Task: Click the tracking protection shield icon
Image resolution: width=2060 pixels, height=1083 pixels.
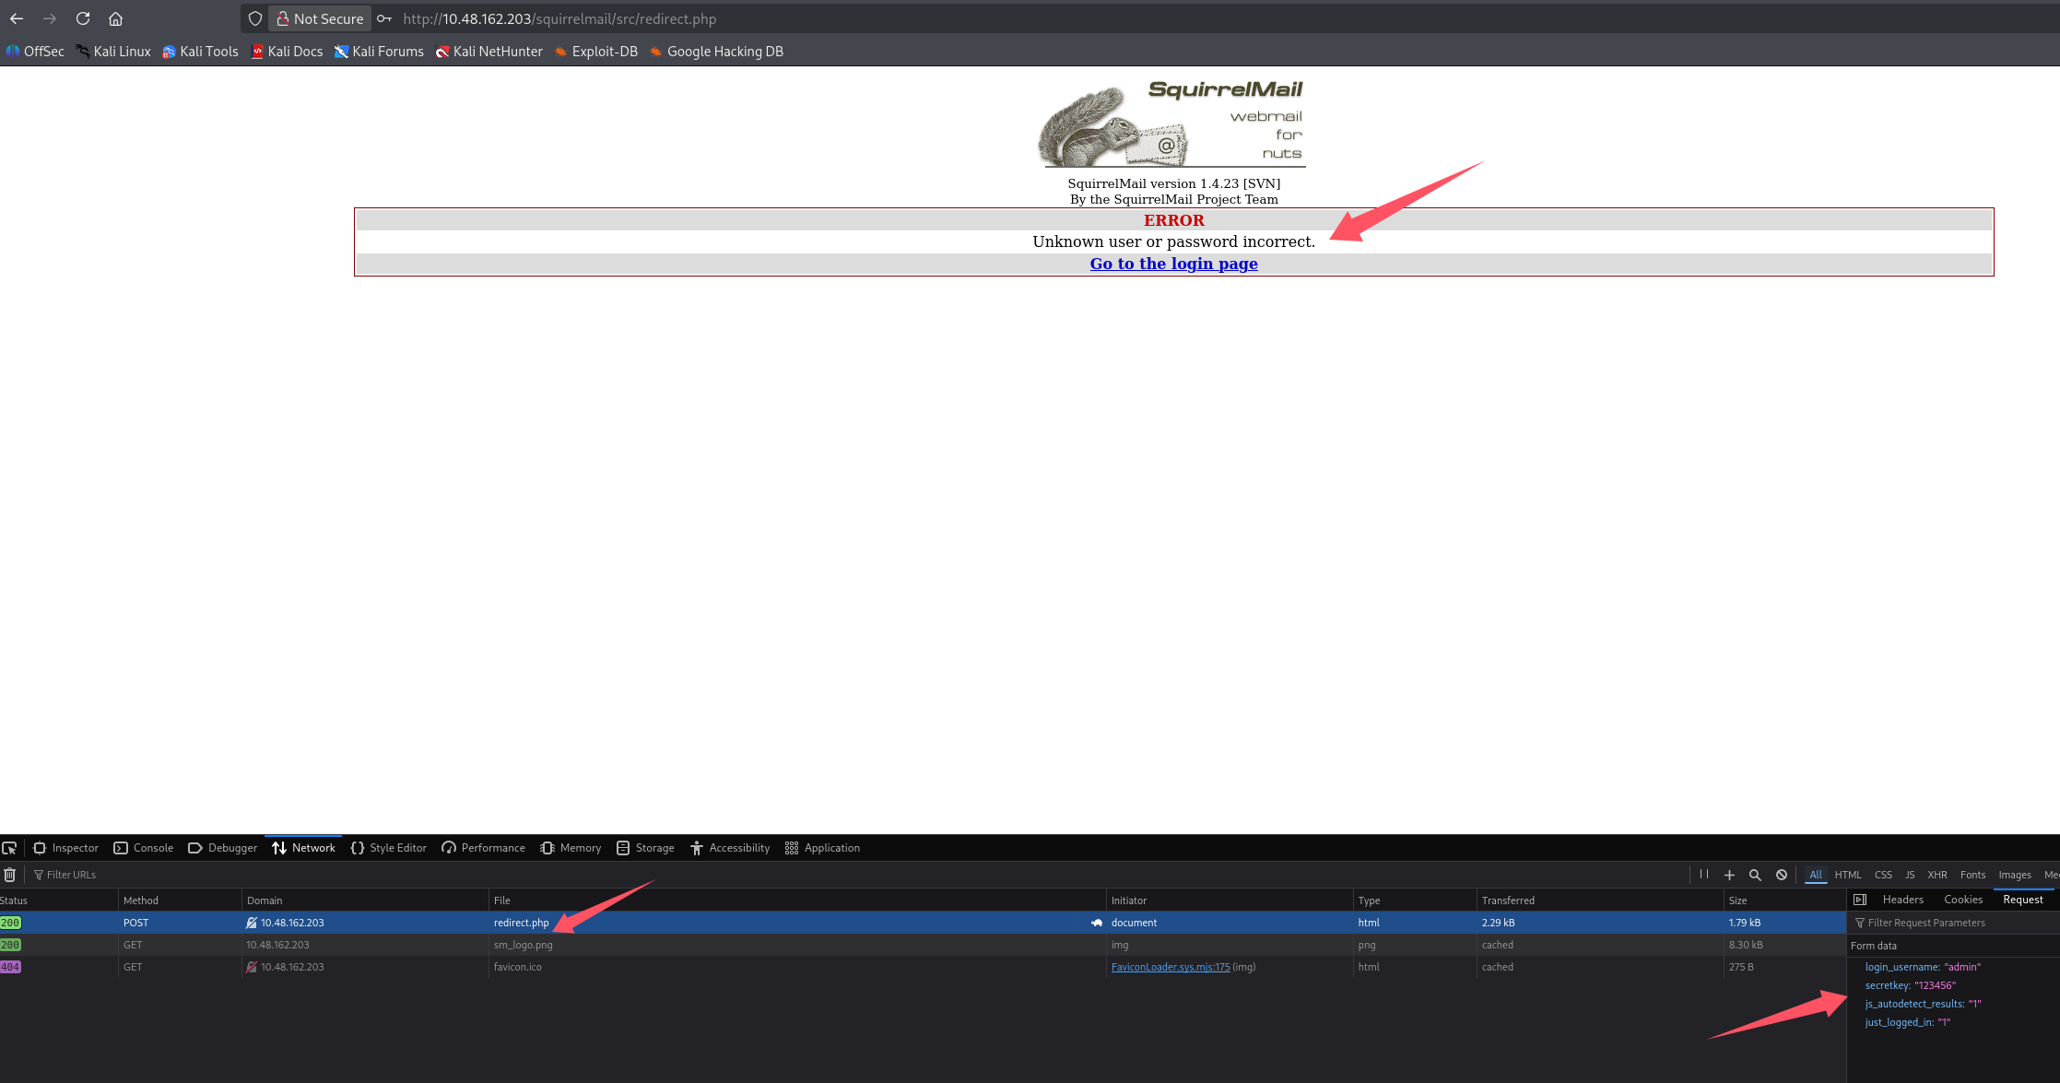Action: click(255, 18)
